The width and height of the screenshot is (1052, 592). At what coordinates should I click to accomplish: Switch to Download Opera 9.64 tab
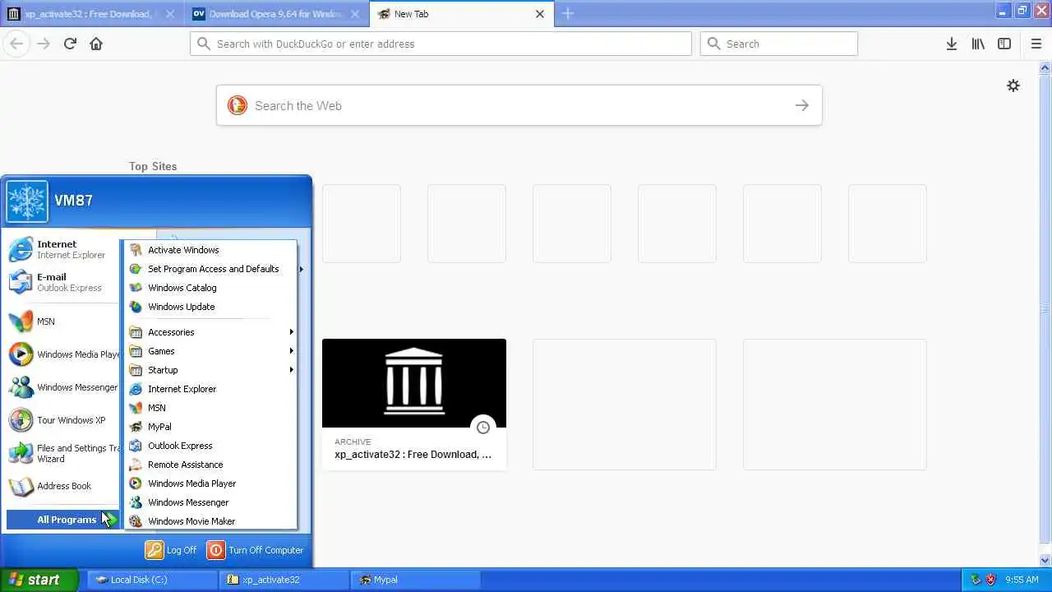pyautogui.click(x=275, y=14)
